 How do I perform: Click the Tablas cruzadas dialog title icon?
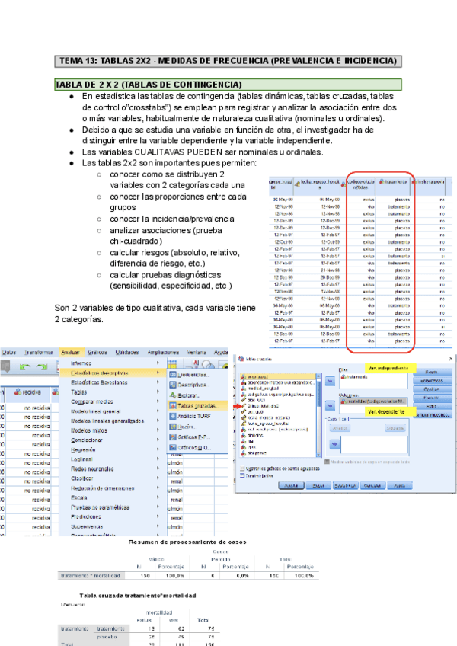coord(241,359)
